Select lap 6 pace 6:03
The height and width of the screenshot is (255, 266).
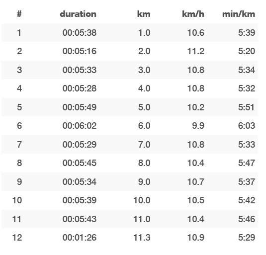247,126
